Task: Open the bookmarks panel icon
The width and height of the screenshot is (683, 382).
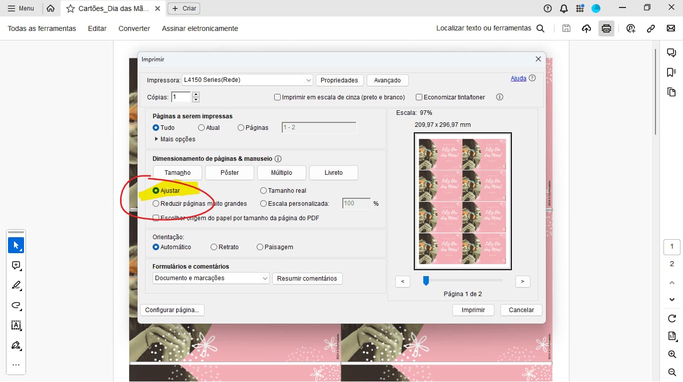Action: (x=671, y=72)
